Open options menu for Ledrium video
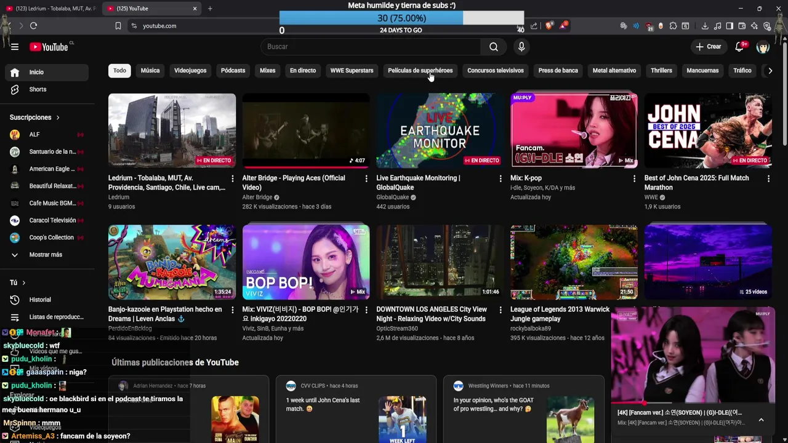Screen dimensions: 788x443 (232, 178)
